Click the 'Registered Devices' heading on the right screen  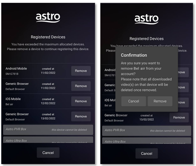(x=147, y=39)
